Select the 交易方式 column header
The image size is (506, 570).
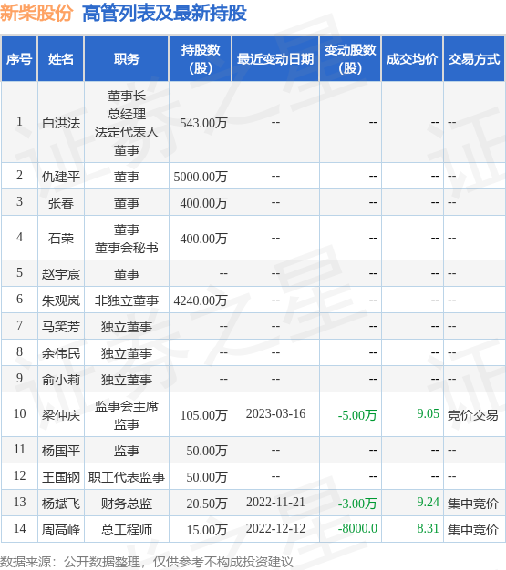[x=474, y=59]
